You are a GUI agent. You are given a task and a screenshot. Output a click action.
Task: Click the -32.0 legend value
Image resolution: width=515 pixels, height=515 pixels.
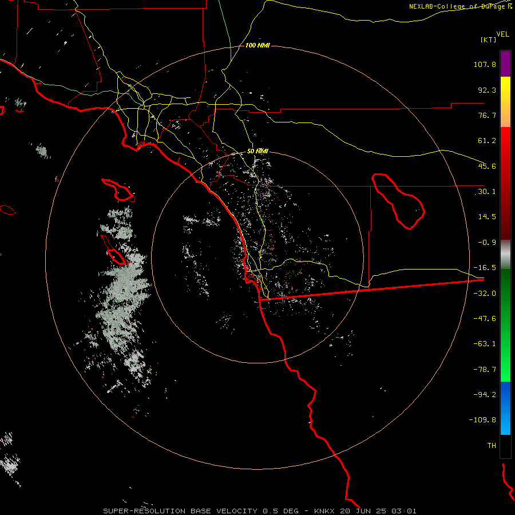(485, 294)
